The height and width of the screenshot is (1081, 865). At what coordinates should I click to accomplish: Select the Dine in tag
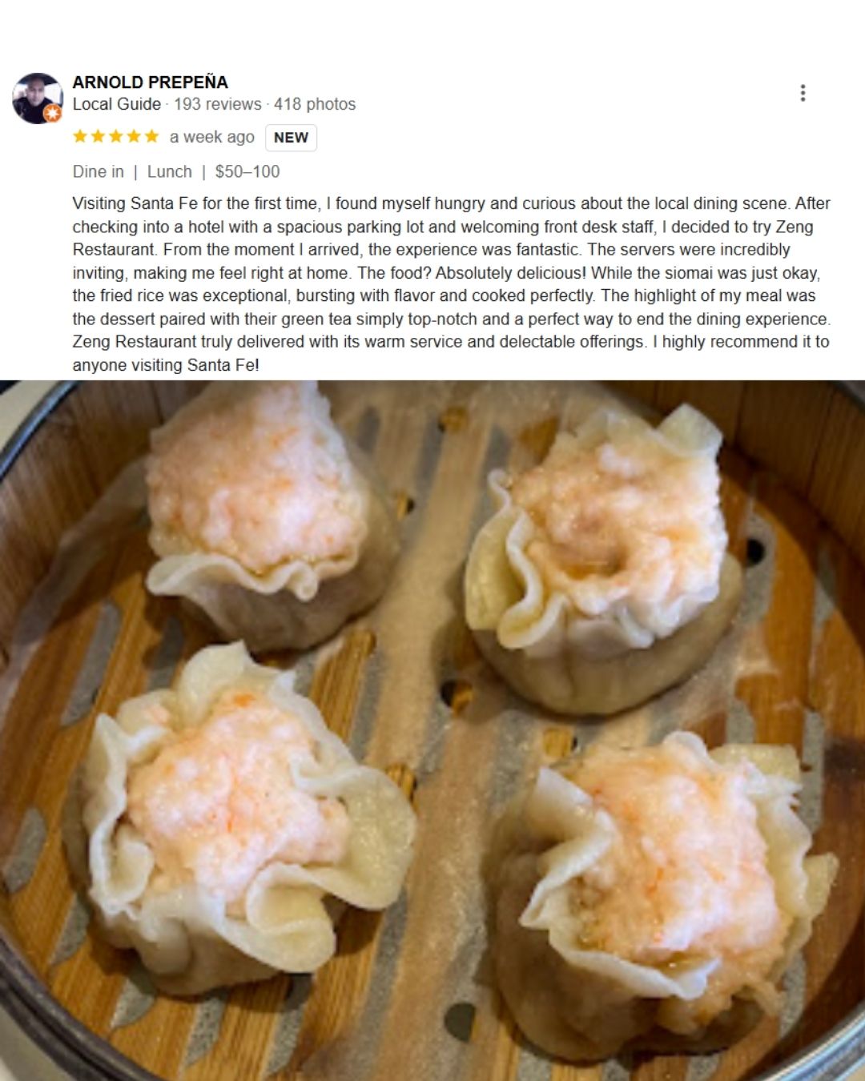click(x=99, y=171)
